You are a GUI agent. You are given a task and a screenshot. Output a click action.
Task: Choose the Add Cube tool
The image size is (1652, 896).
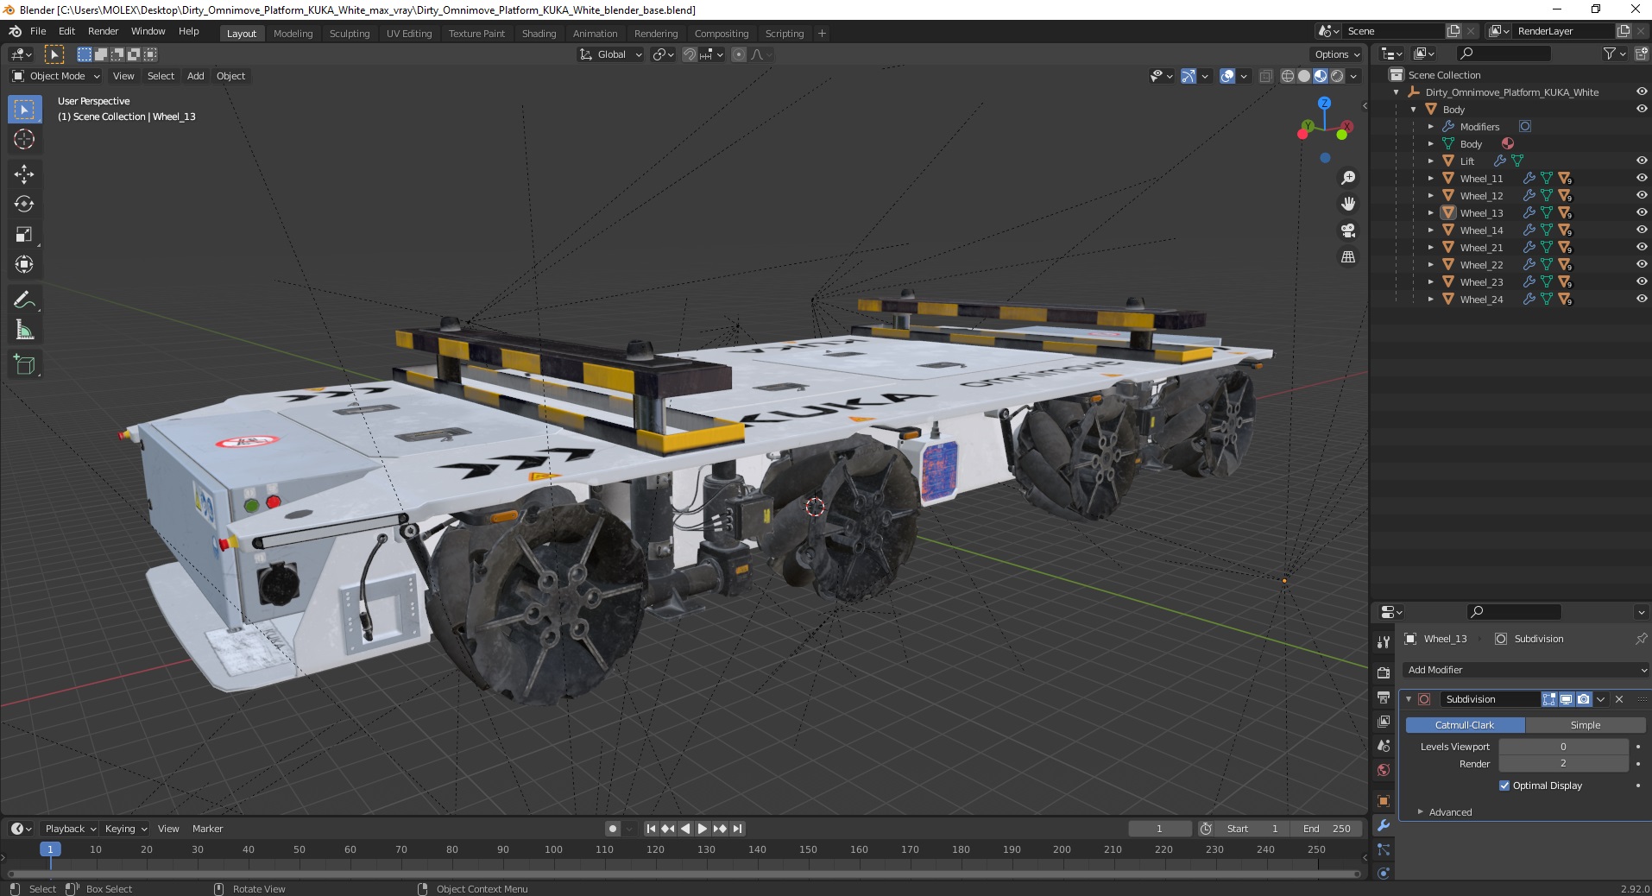24,364
